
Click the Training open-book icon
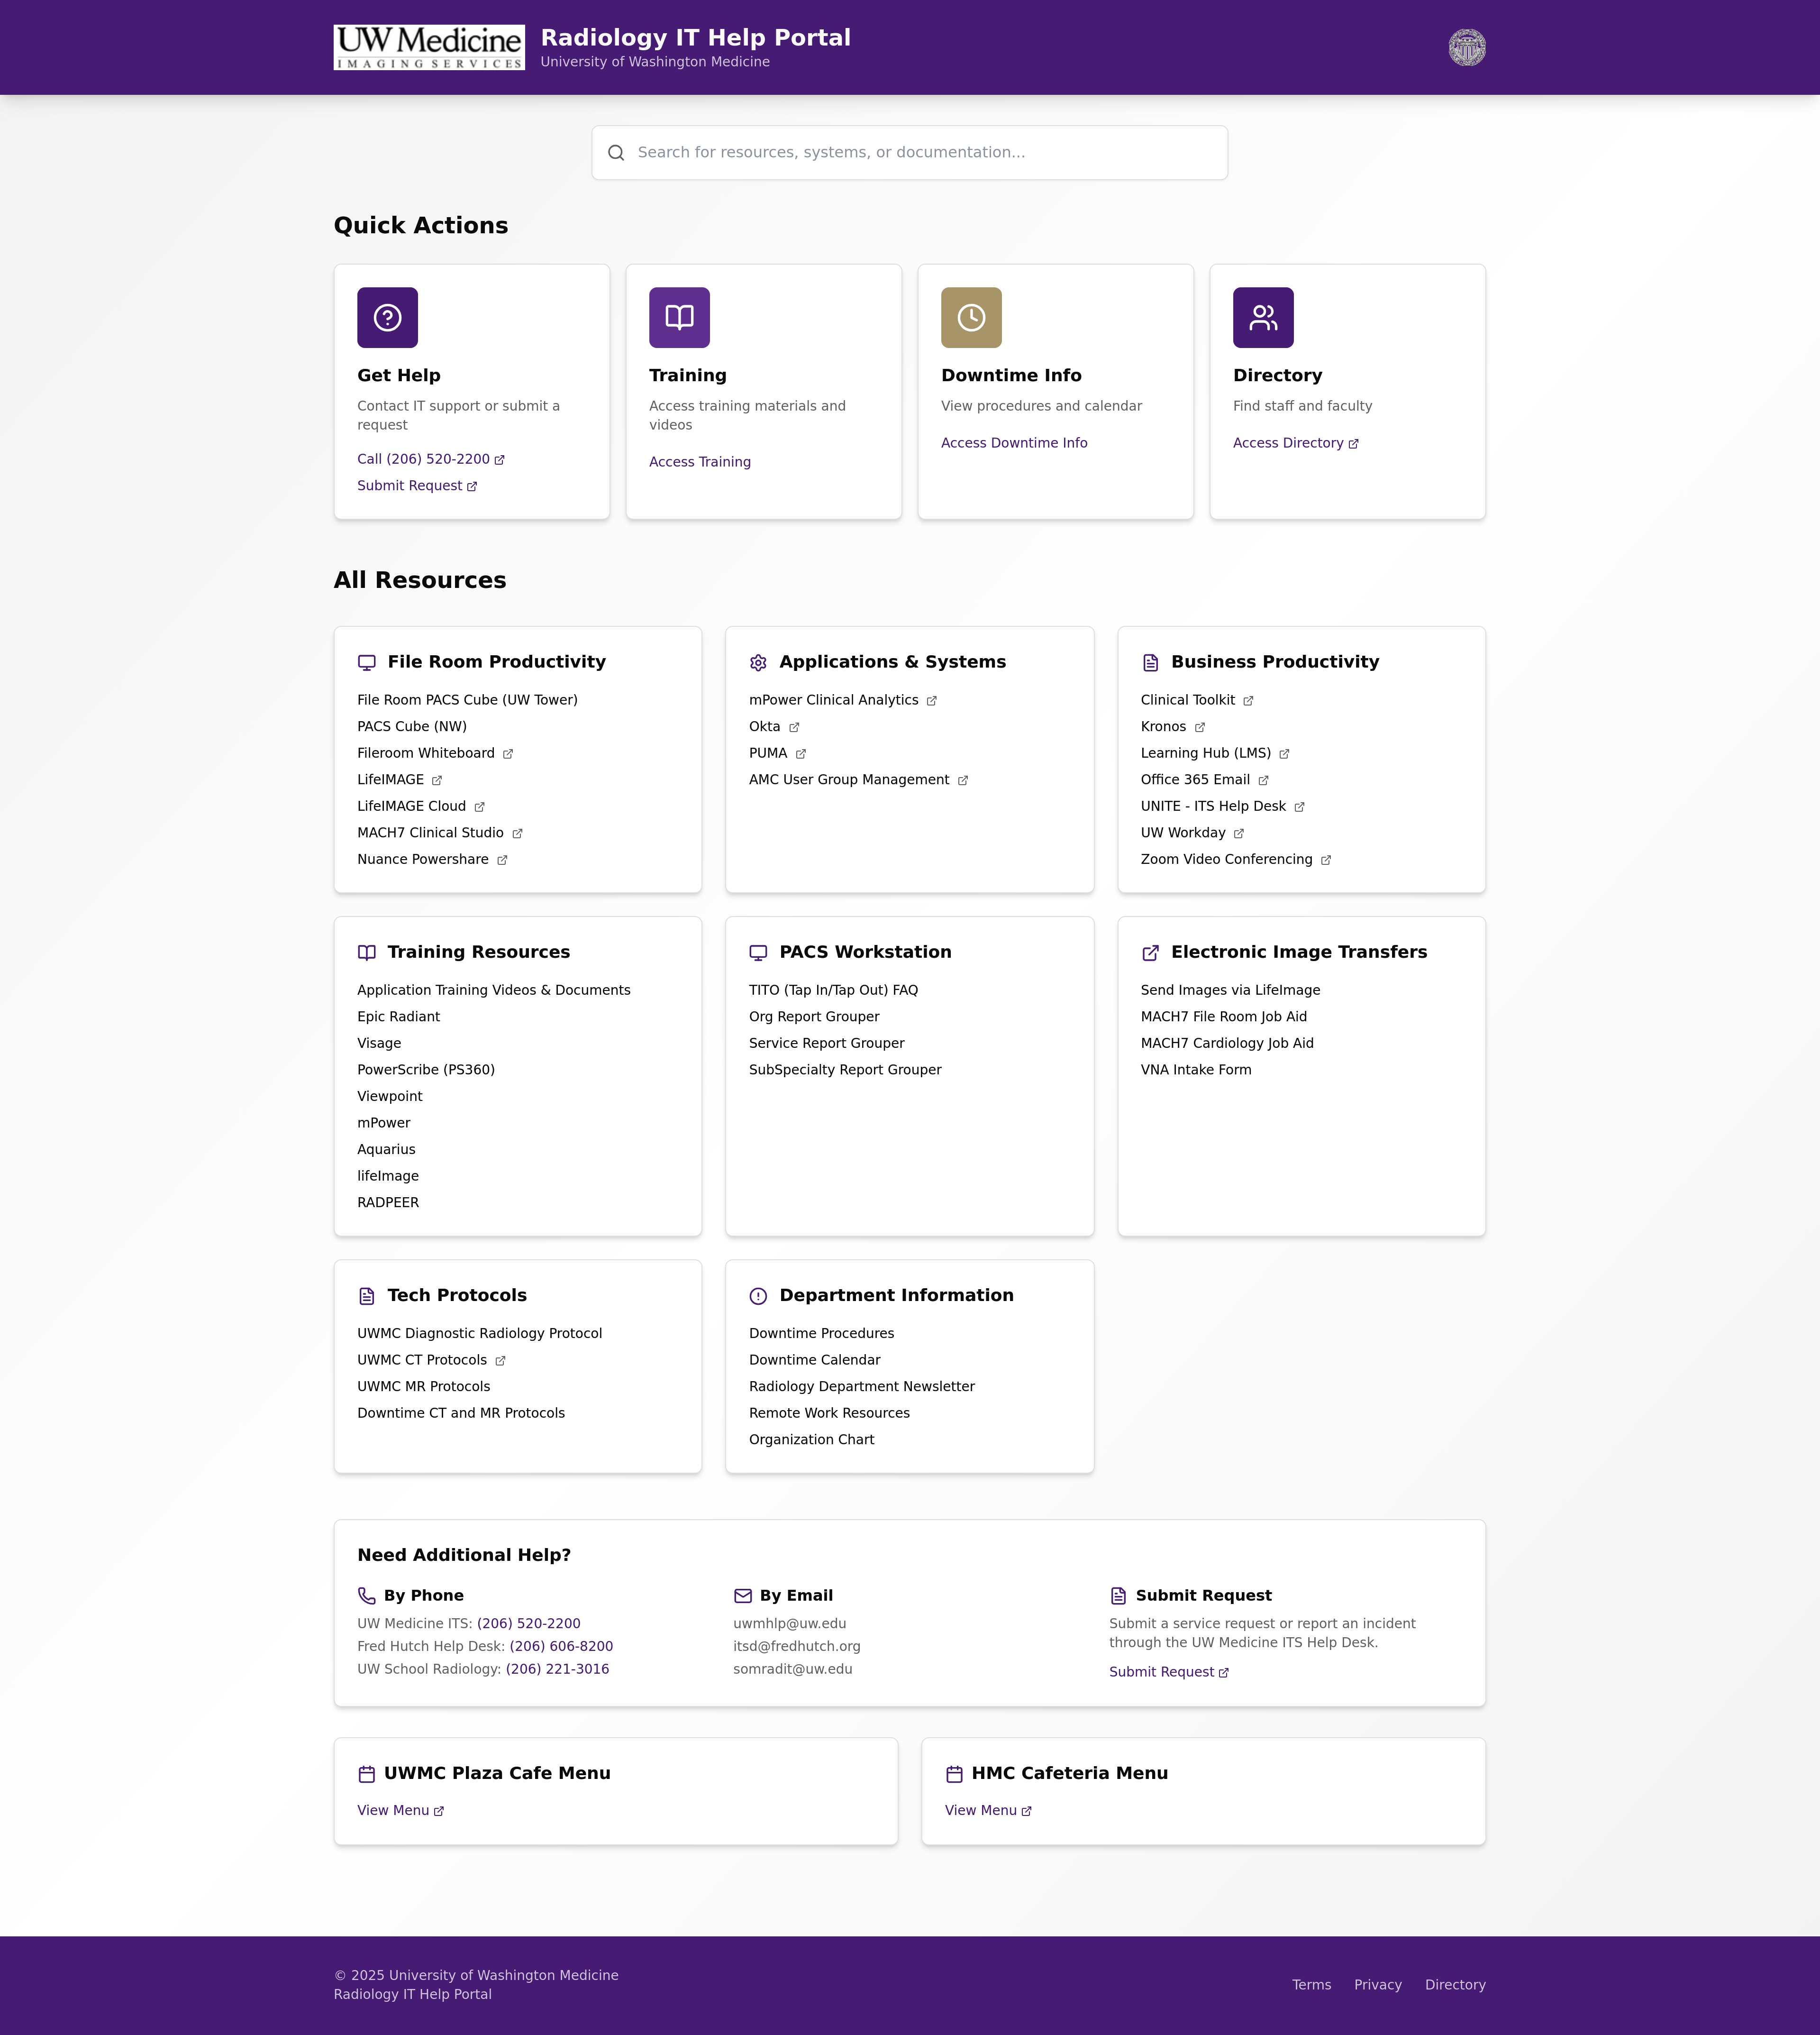pos(679,317)
